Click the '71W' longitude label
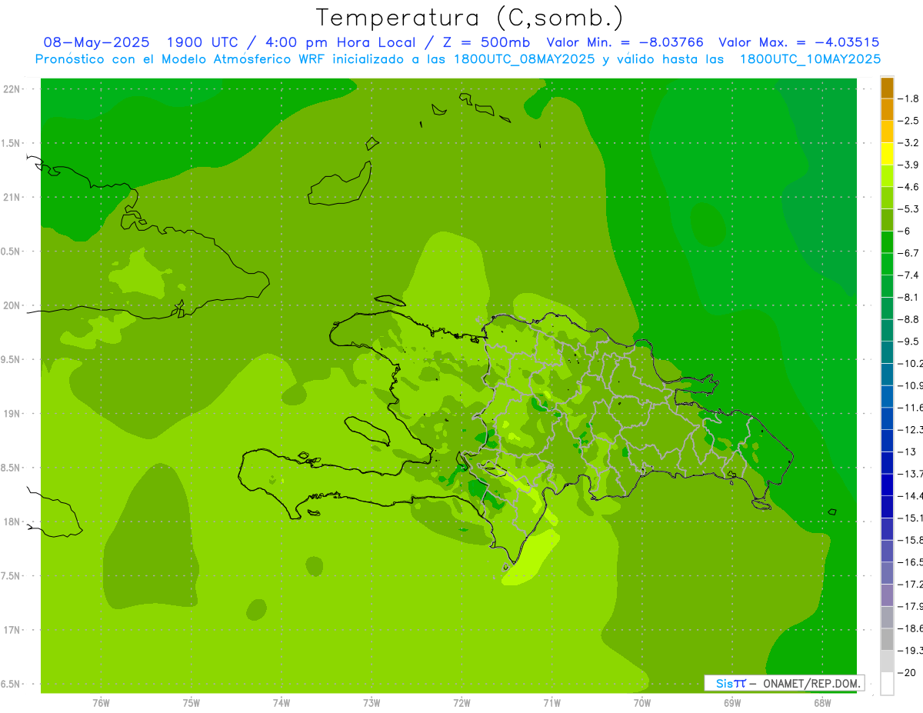923x713 pixels. [551, 703]
